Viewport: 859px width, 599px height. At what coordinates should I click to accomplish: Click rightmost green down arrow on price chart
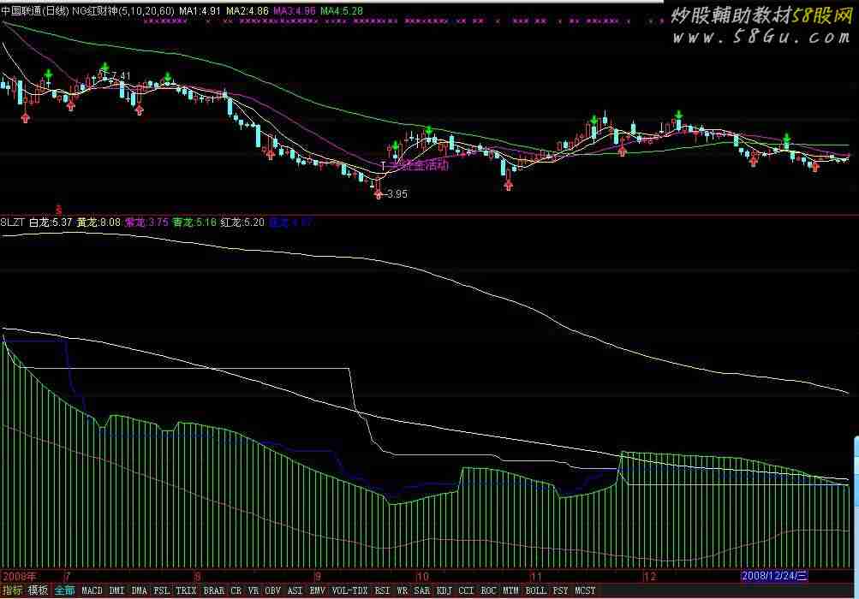786,138
